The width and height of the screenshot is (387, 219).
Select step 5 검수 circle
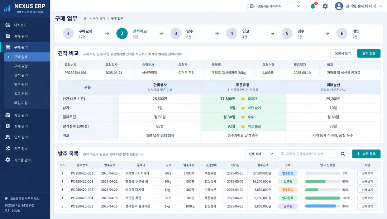coord(287,34)
